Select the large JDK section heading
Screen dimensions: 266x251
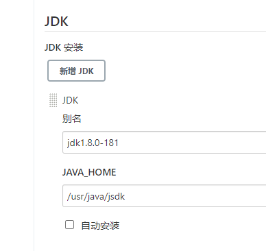[56, 21]
